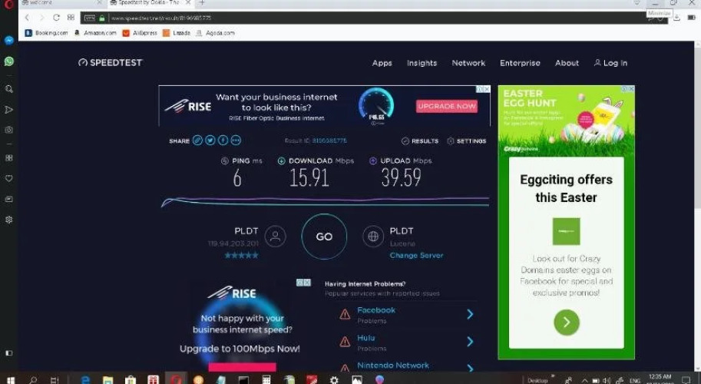The width and height of the screenshot is (701, 384).
Task: Share result via Twitter icon
Action: click(x=210, y=141)
